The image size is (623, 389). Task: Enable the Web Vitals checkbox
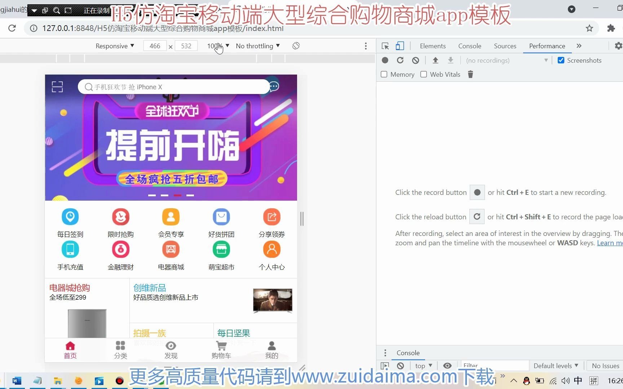(x=424, y=74)
